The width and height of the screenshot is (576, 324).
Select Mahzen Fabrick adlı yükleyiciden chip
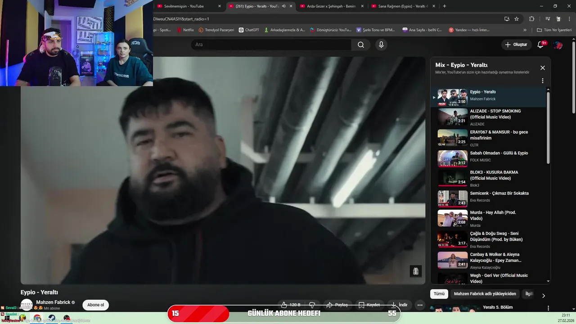point(485,294)
